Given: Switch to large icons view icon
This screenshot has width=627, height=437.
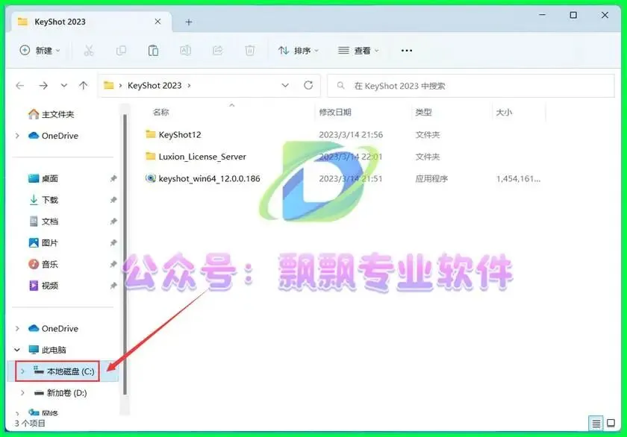Looking at the screenshot, I should [611, 423].
